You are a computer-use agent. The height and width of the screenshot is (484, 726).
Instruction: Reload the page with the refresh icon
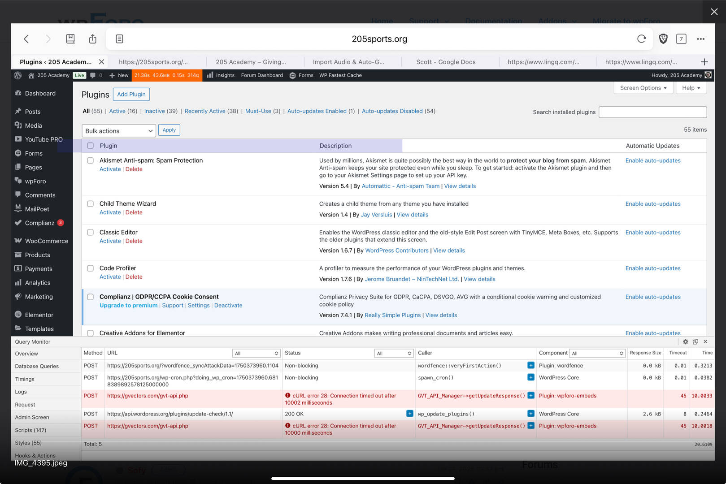tap(642, 39)
